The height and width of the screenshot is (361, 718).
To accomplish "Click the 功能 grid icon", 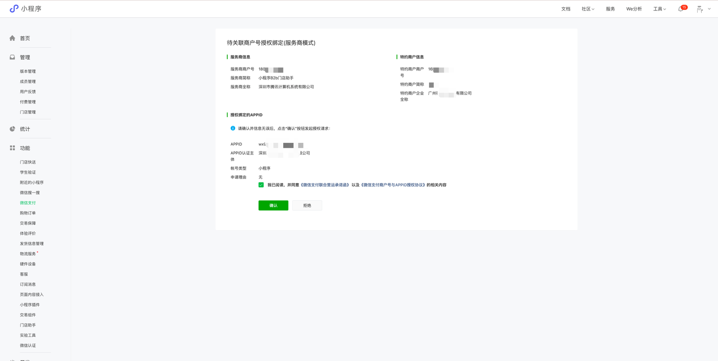I will coord(12,148).
